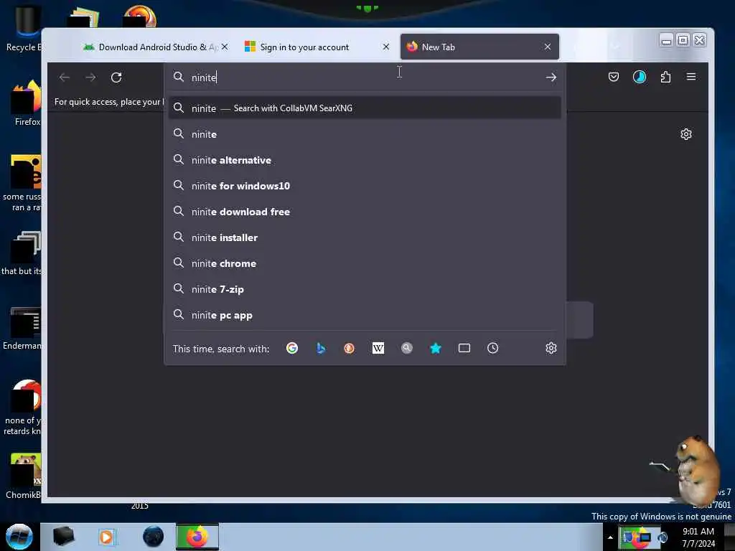Close the New Tab tab
735x551 pixels.
[x=548, y=47]
